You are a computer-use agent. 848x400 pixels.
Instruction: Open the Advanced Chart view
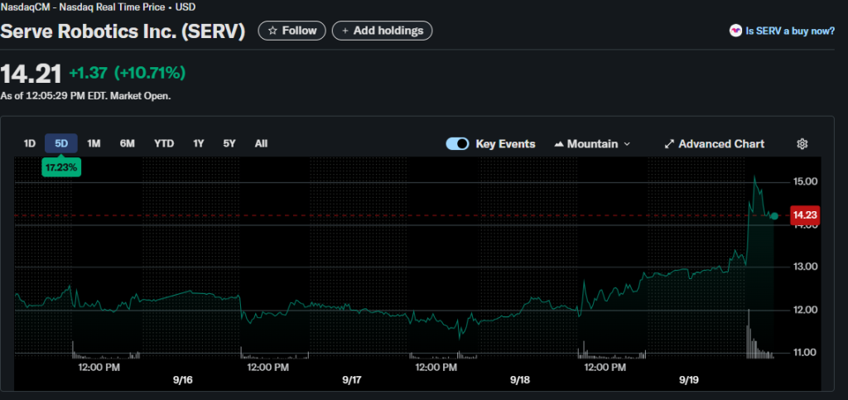715,144
